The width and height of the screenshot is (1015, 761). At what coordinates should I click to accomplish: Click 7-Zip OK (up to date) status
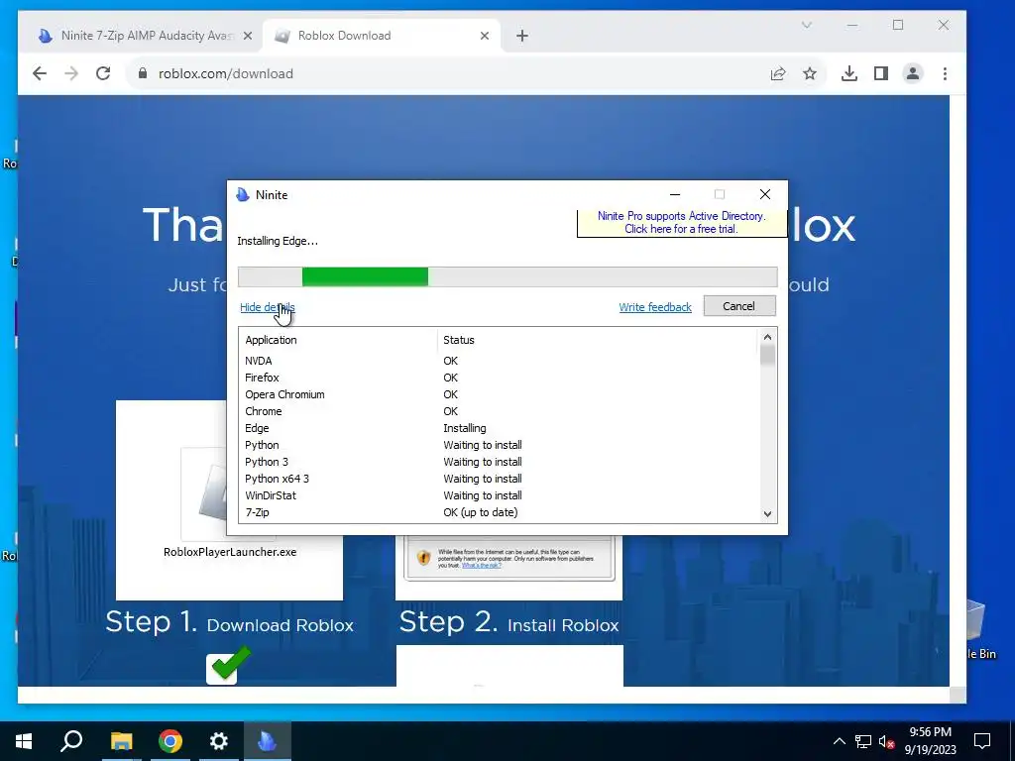(481, 512)
